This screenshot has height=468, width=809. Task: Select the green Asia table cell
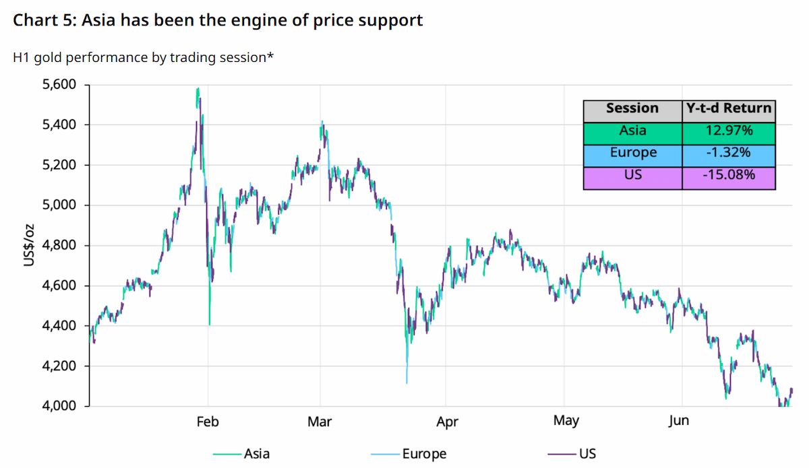(632, 131)
